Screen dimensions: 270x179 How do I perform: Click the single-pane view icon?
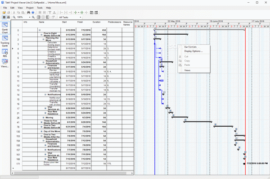(x=4, y=17)
